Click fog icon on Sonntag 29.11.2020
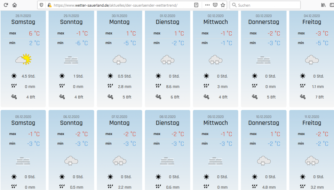Screen dimensions: 334x190 pos(71,60)
